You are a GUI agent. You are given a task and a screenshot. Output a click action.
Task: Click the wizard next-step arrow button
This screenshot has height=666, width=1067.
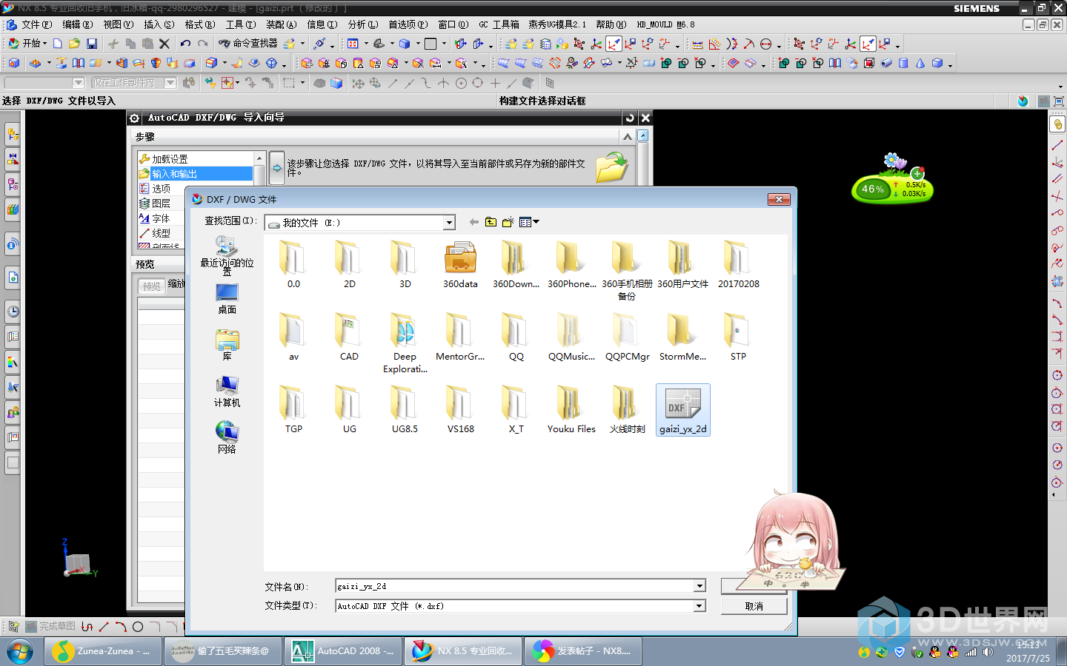276,168
